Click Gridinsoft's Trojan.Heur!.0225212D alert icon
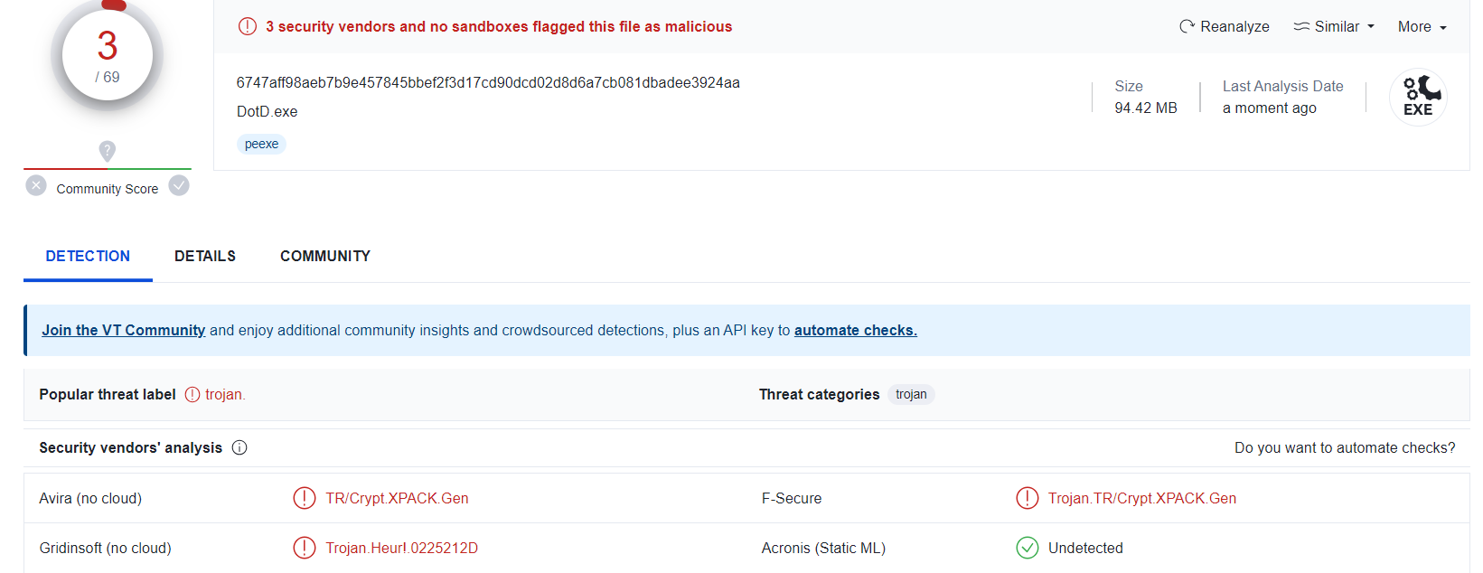 point(305,549)
